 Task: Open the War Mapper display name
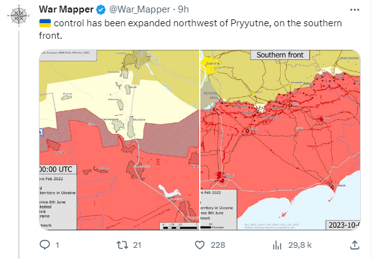click(x=66, y=9)
